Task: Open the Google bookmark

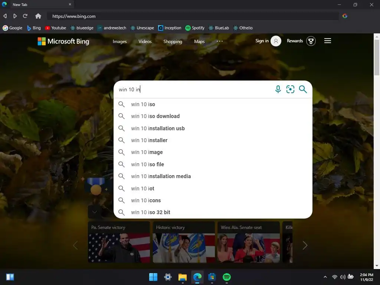Action: tap(13, 28)
